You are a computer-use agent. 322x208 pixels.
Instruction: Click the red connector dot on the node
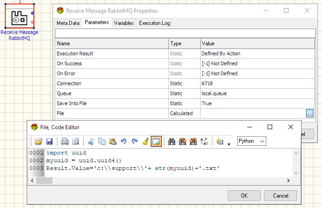click(x=32, y=22)
